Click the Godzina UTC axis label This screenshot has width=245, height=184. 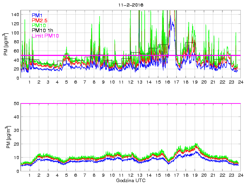pos(130,180)
